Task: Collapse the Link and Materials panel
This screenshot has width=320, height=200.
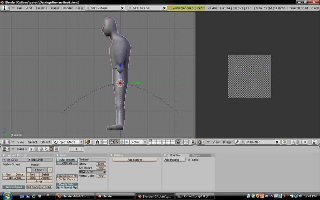Action: [x=4, y=155]
